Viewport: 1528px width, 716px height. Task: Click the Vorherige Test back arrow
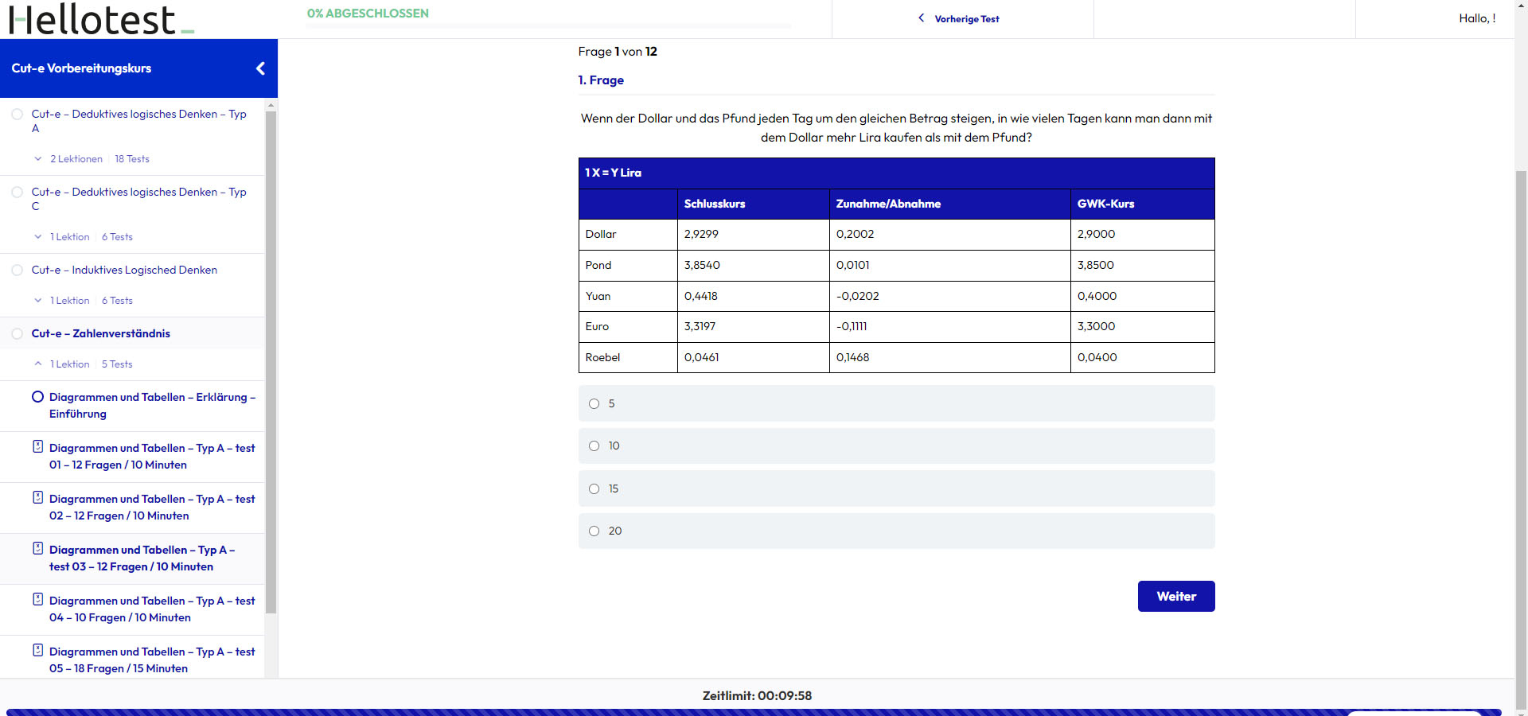click(x=922, y=18)
